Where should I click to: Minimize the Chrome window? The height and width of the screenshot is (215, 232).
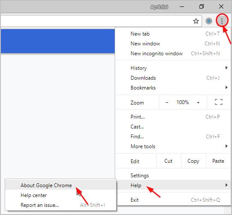[182, 6]
